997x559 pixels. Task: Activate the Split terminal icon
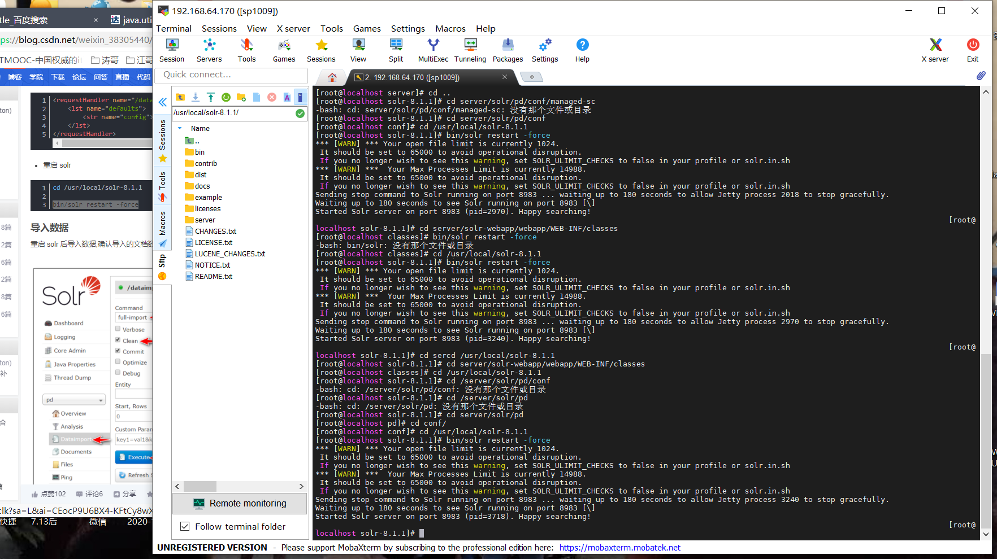[396, 50]
